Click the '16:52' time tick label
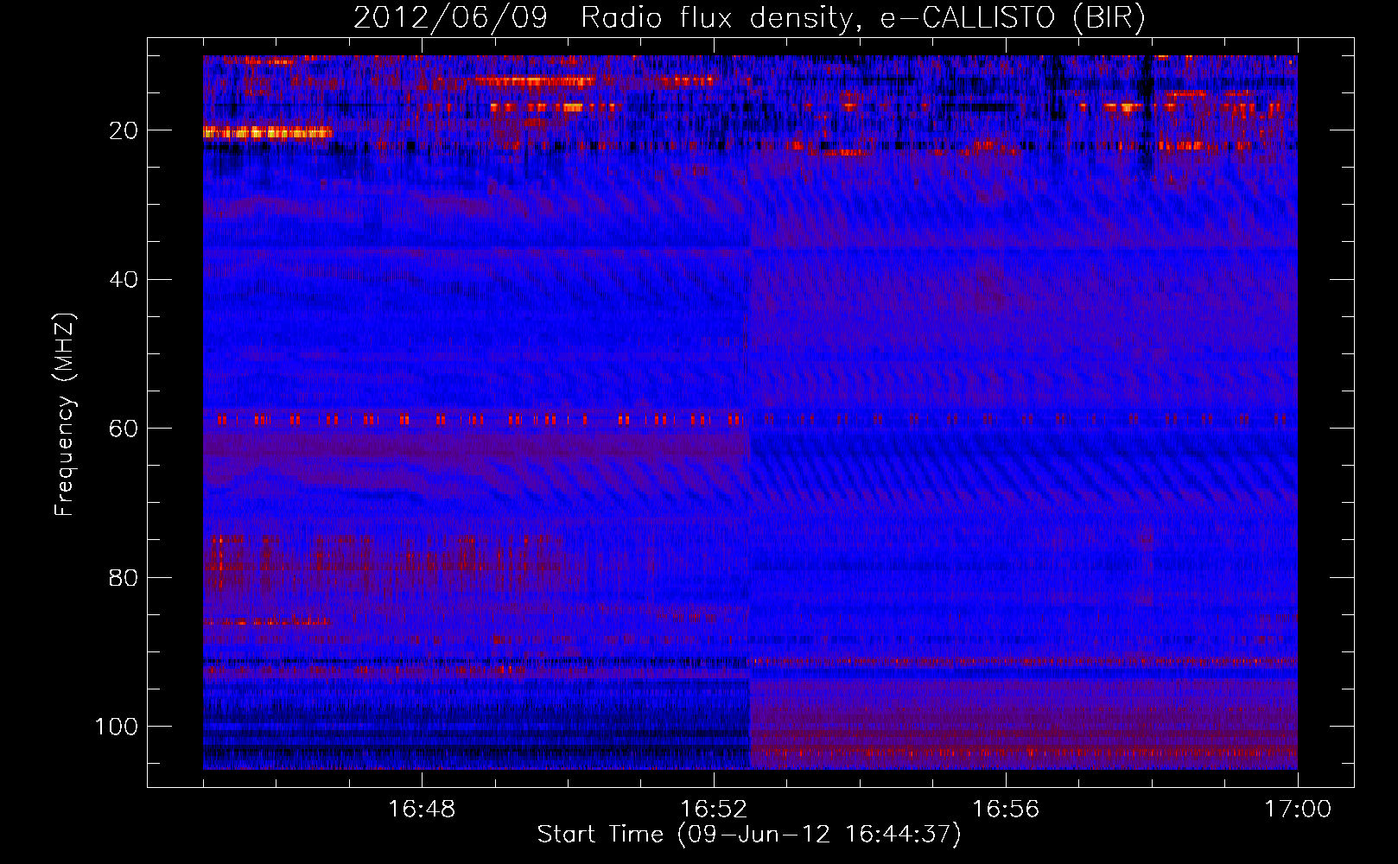 click(714, 810)
